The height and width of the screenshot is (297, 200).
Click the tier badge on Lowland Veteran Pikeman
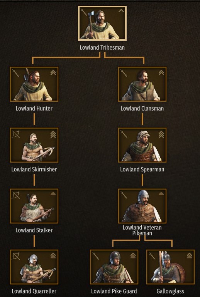[x=161, y=194]
